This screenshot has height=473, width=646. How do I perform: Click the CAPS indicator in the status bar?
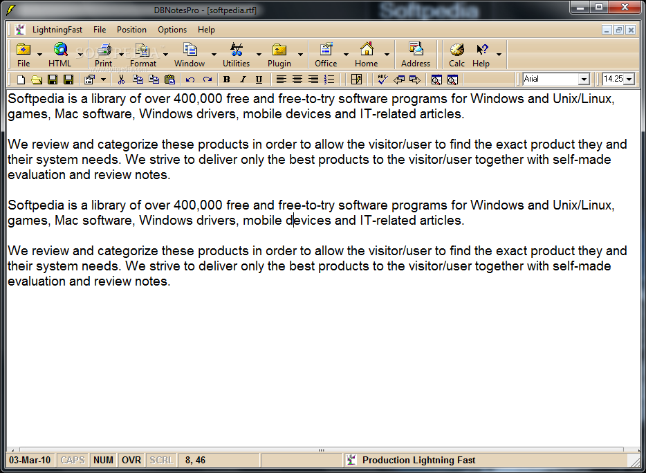coord(73,461)
